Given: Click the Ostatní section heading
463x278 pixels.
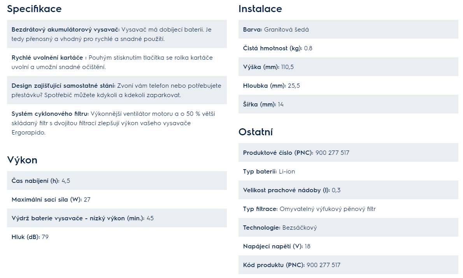Looking at the screenshot, I should 256,132.
